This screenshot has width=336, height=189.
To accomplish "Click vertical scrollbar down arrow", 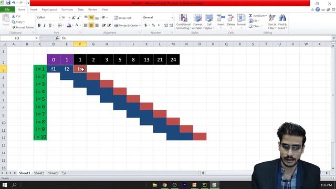I will point(333,169).
